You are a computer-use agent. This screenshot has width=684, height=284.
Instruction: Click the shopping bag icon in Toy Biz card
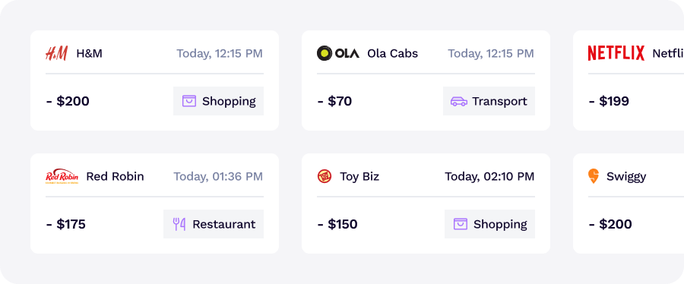click(461, 224)
